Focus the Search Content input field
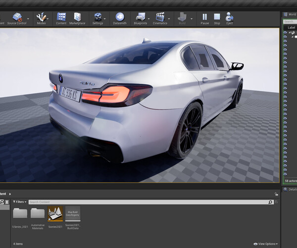Viewport: 297px width, 248px height. point(151,202)
